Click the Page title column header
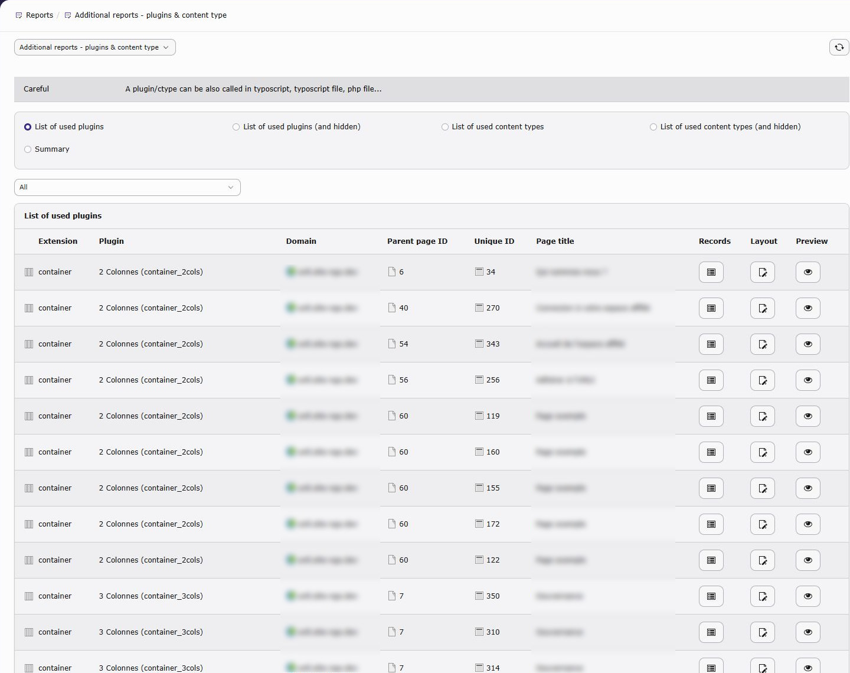 555,241
